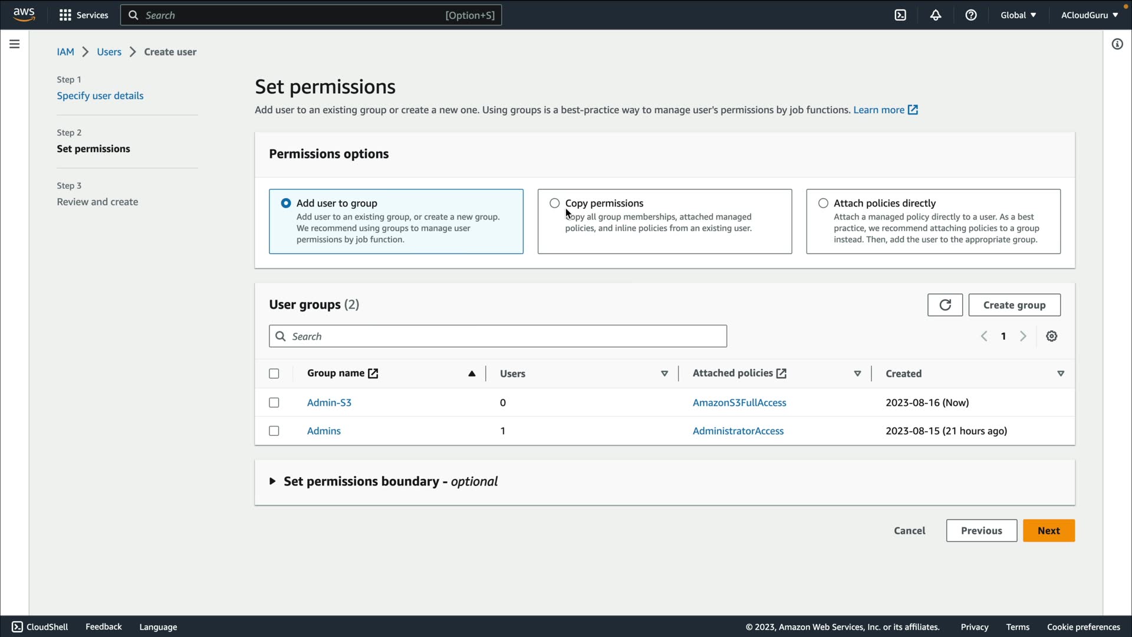Open the ACloudGuru account dropdown

pos(1089,15)
